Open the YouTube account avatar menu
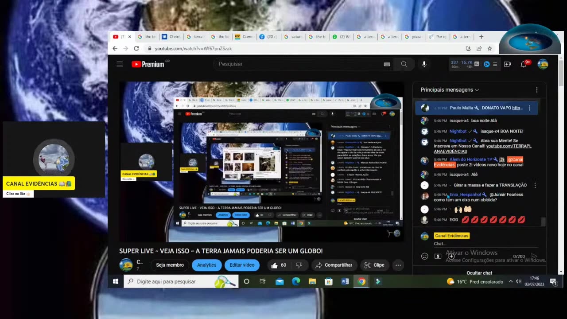 [543, 64]
